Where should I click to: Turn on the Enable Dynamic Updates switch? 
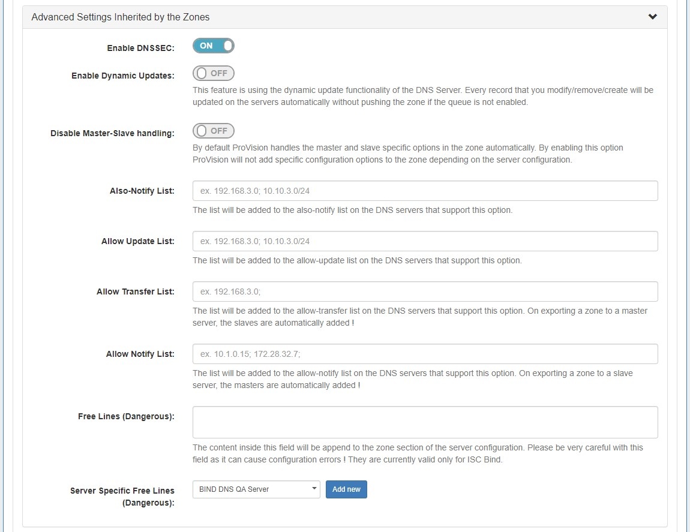tap(214, 73)
